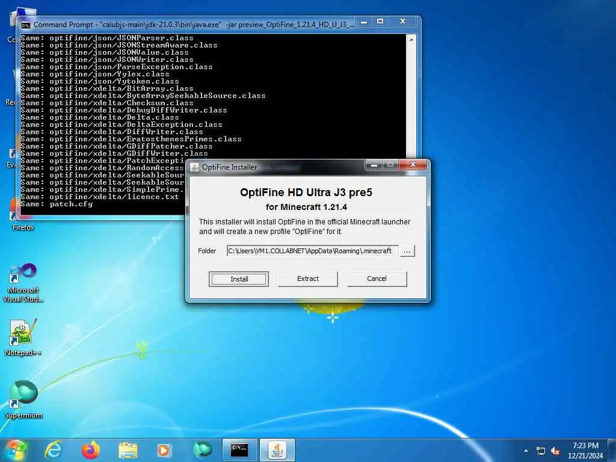Click the 'optifine/json/Yylex.class' console line
The height and width of the screenshot is (462, 616).
[x=95, y=74]
